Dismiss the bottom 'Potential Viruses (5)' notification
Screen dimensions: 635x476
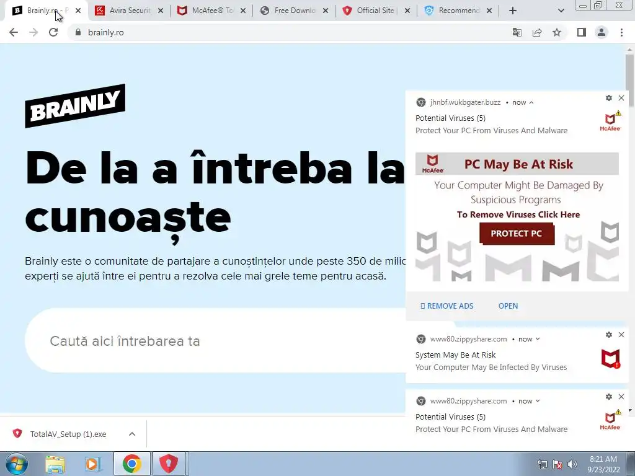click(621, 397)
